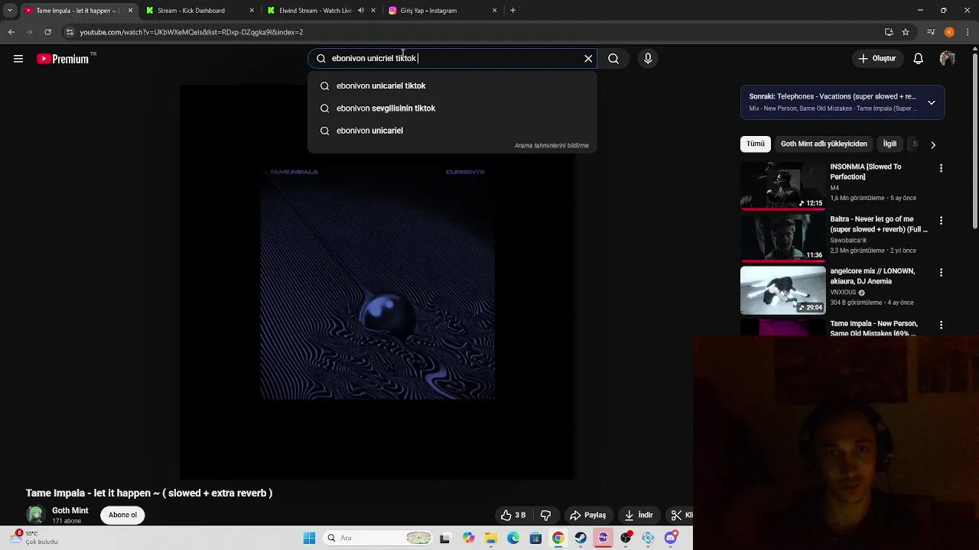979x550 pixels.
Task: Reload the current page
Action: tap(47, 32)
